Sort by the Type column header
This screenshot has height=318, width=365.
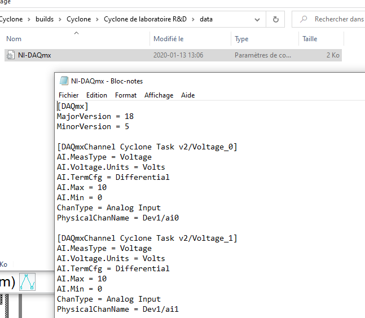click(x=241, y=39)
